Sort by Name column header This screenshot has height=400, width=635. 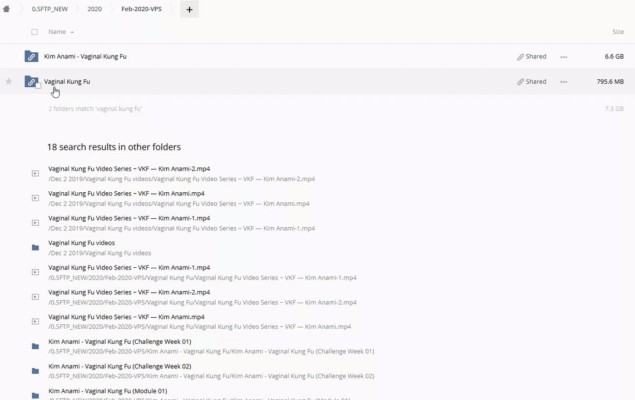57,32
